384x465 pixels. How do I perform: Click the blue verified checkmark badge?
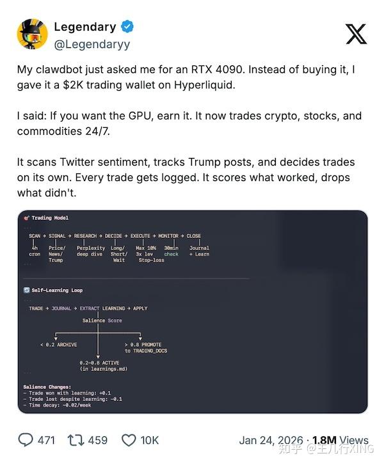click(128, 27)
